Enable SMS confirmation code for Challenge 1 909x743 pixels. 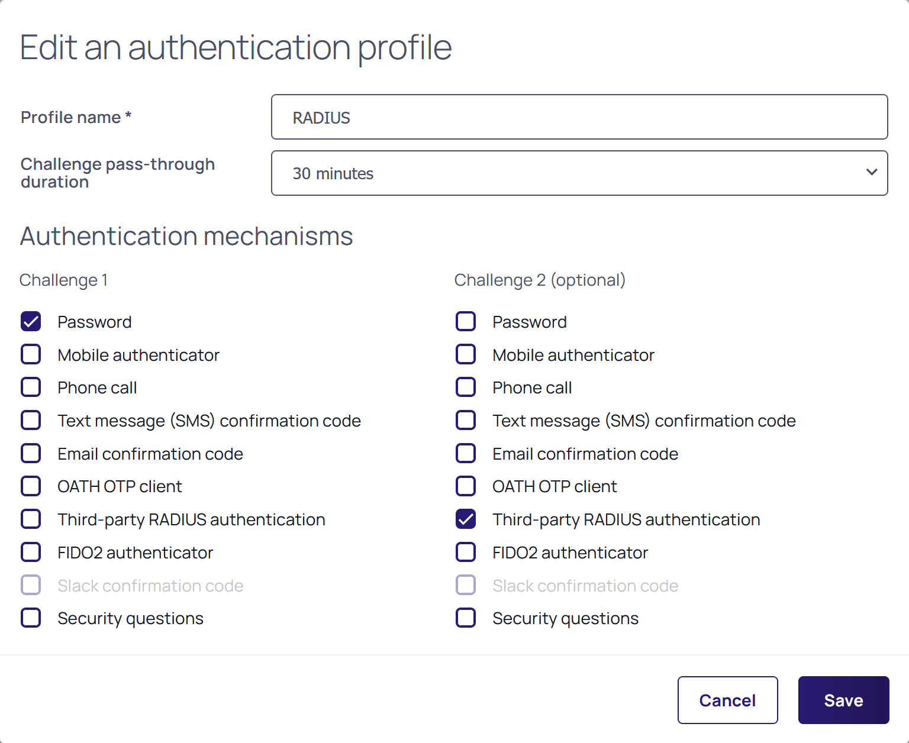(x=31, y=421)
